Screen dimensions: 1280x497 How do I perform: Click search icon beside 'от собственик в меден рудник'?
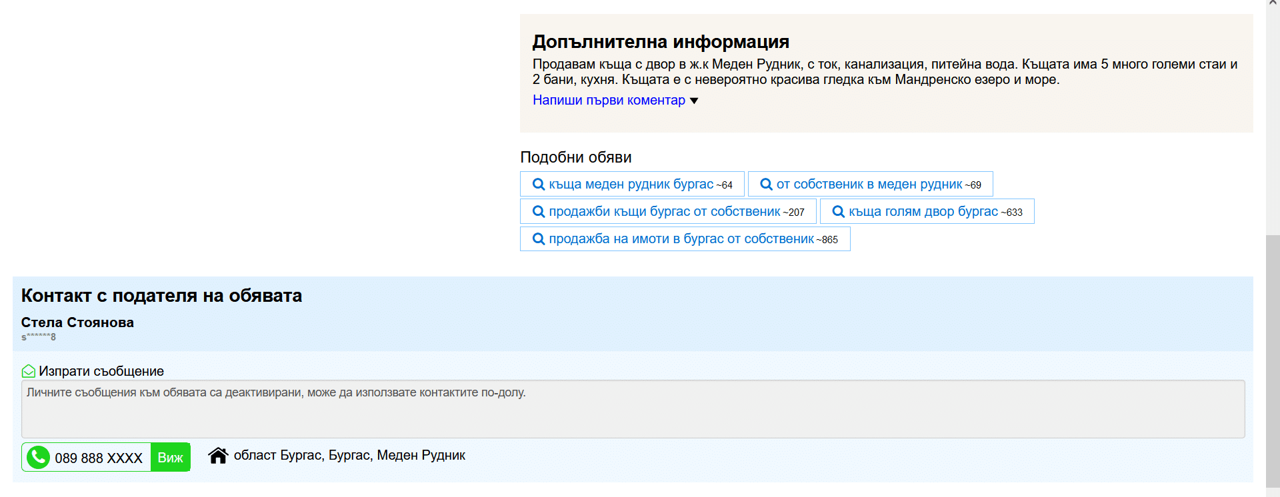766,185
